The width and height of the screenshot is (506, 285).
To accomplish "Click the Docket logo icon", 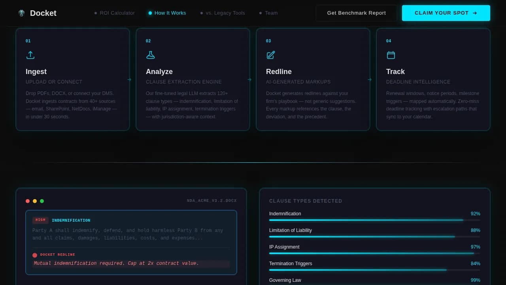I will (21, 13).
